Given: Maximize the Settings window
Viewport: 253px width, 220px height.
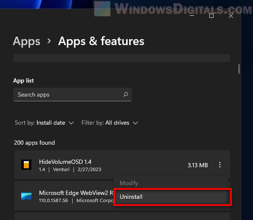Looking at the screenshot, I should 211,16.
